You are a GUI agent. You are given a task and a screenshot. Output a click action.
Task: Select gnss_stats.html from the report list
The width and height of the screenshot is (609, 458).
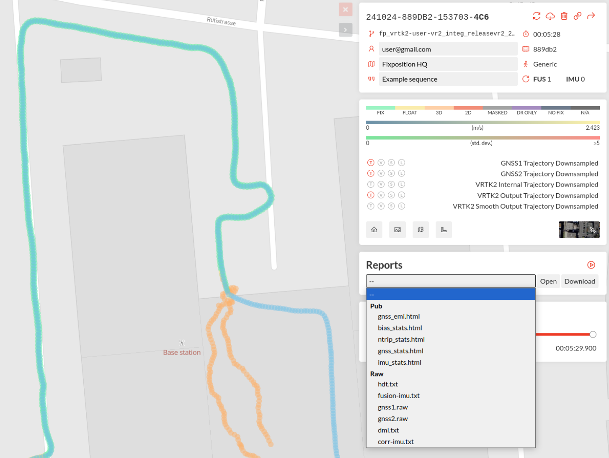[x=400, y=351]
